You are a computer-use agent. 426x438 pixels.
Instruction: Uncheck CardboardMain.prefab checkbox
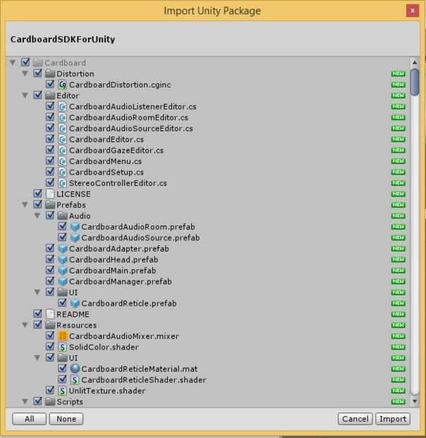coord(50,270)
